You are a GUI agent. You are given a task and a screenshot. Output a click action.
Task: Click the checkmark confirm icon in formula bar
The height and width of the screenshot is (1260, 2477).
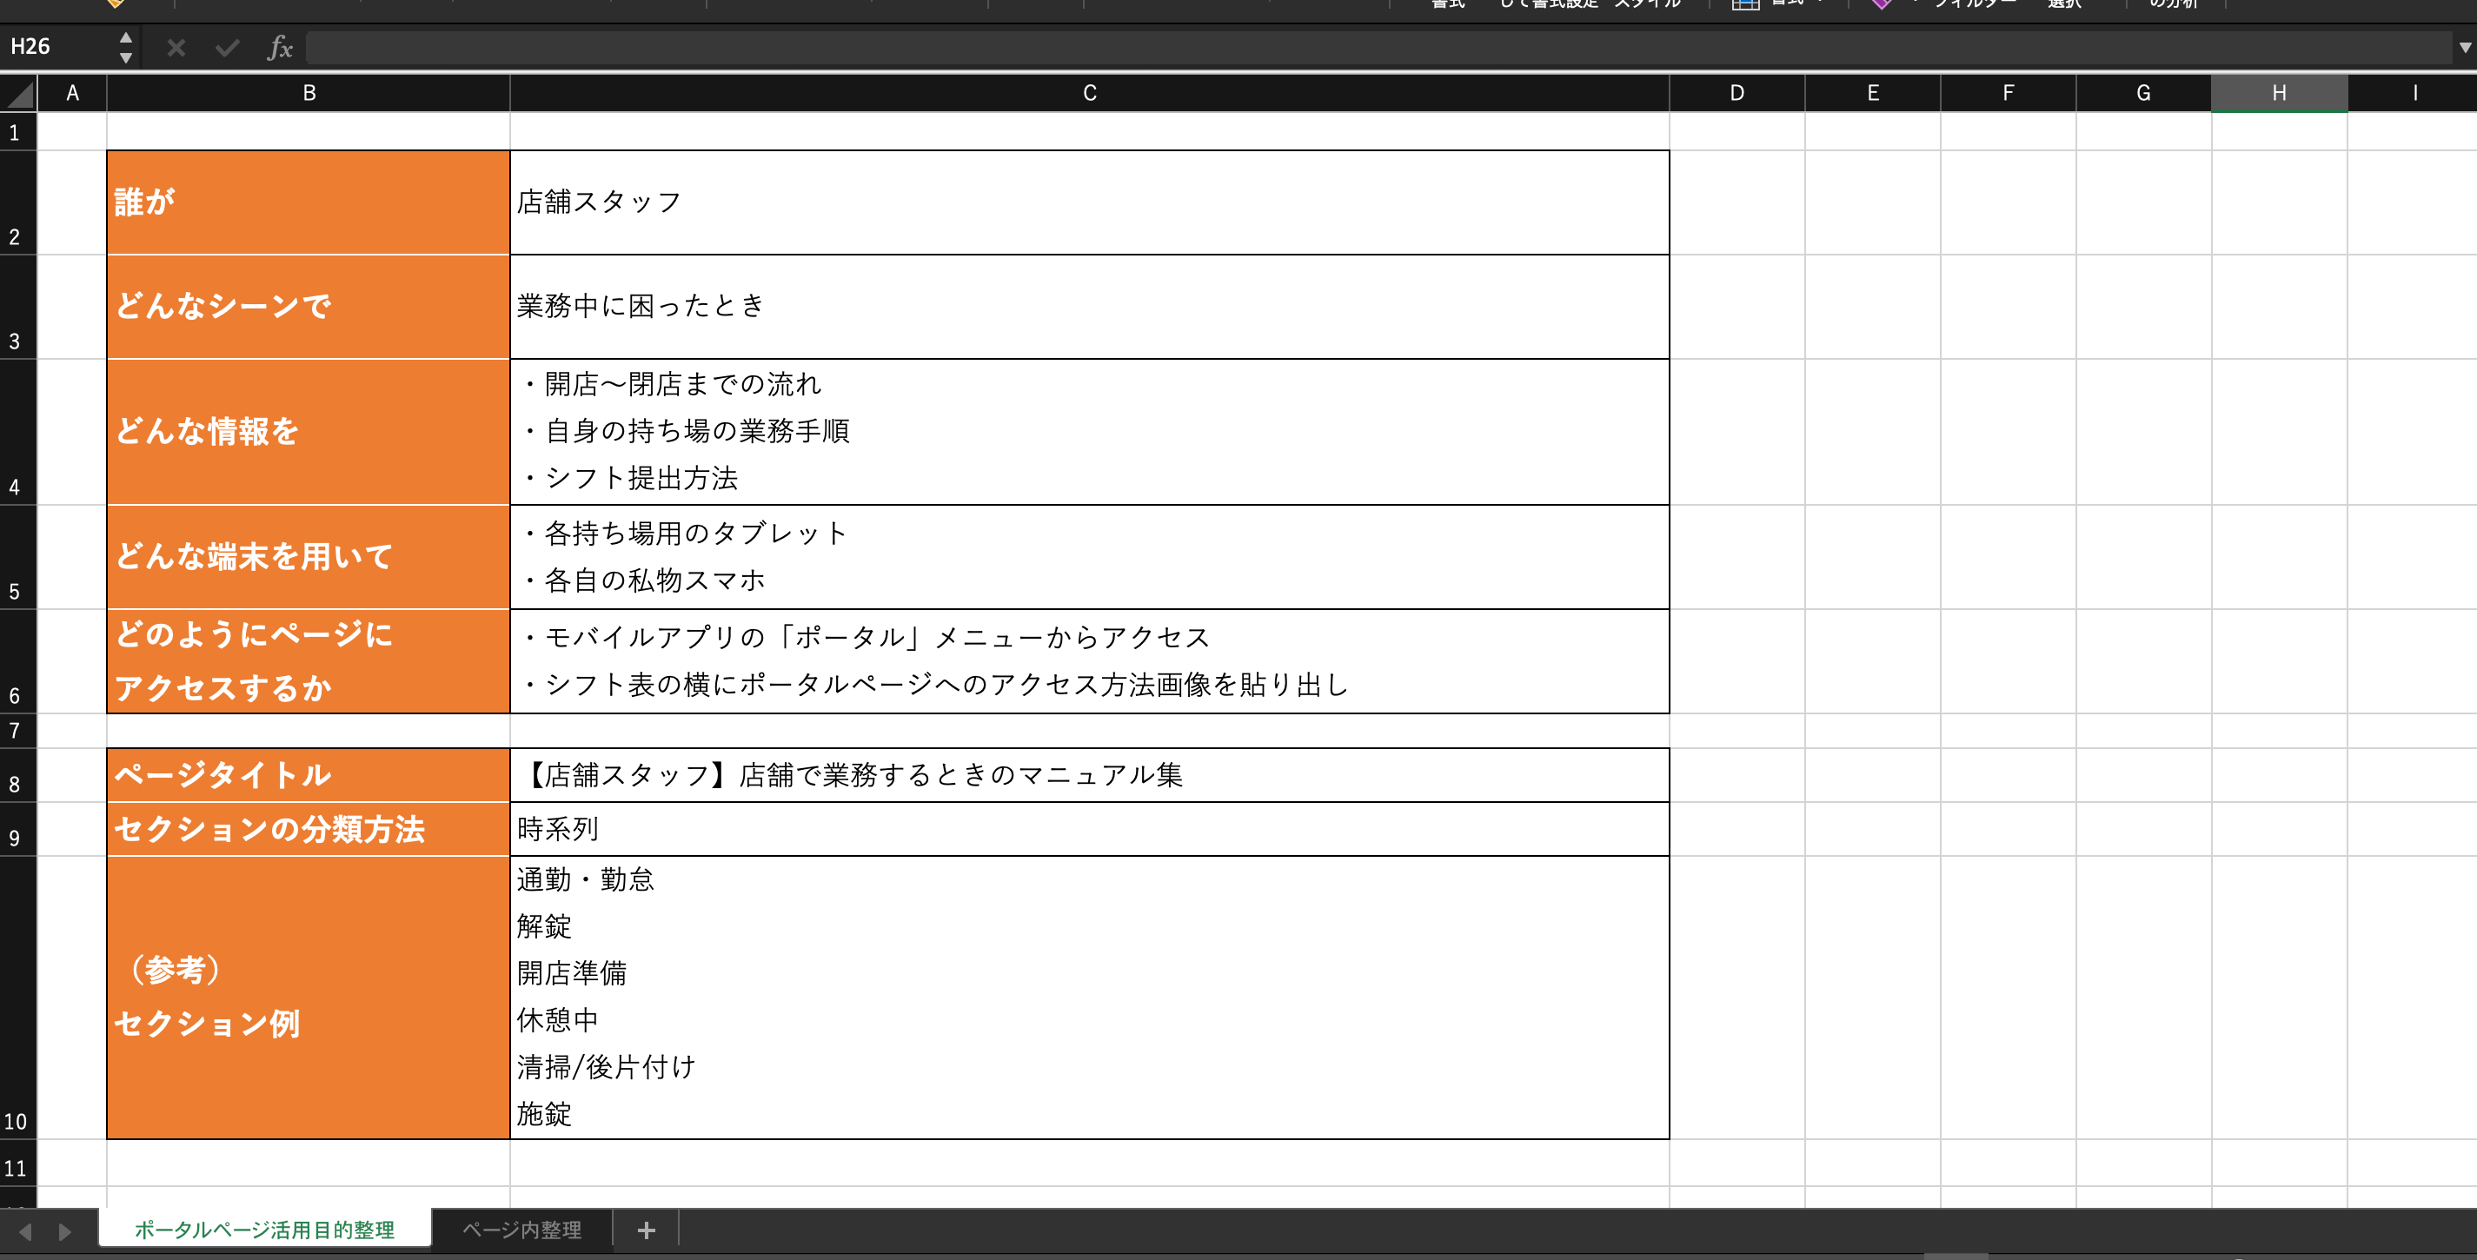(227, 47)
